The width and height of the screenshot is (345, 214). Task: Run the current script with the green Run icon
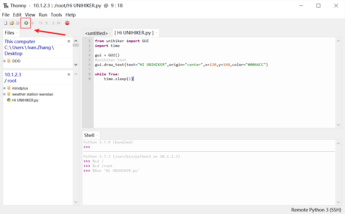click(26, 23)
